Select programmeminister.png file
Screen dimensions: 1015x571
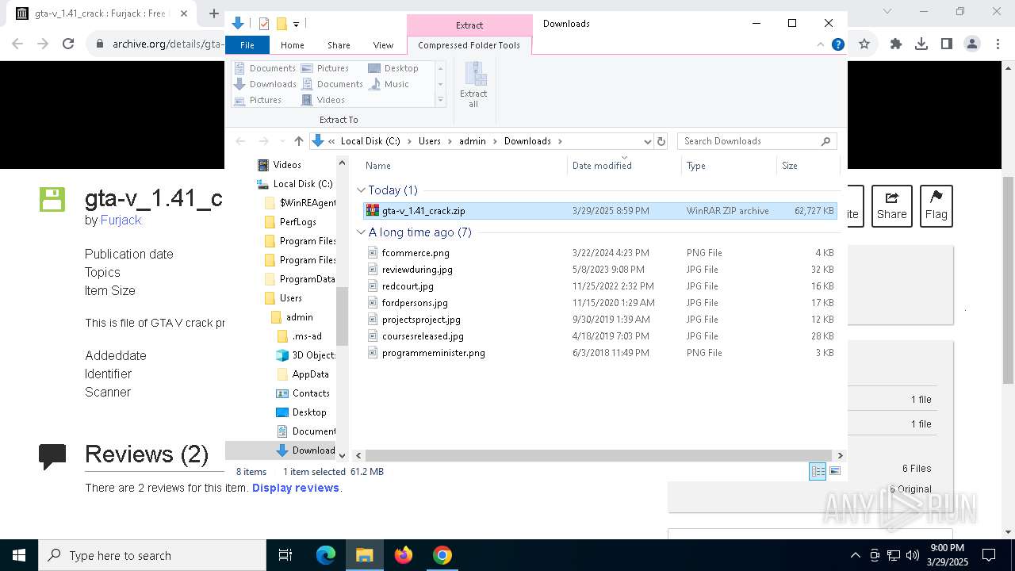click(599, 353)
